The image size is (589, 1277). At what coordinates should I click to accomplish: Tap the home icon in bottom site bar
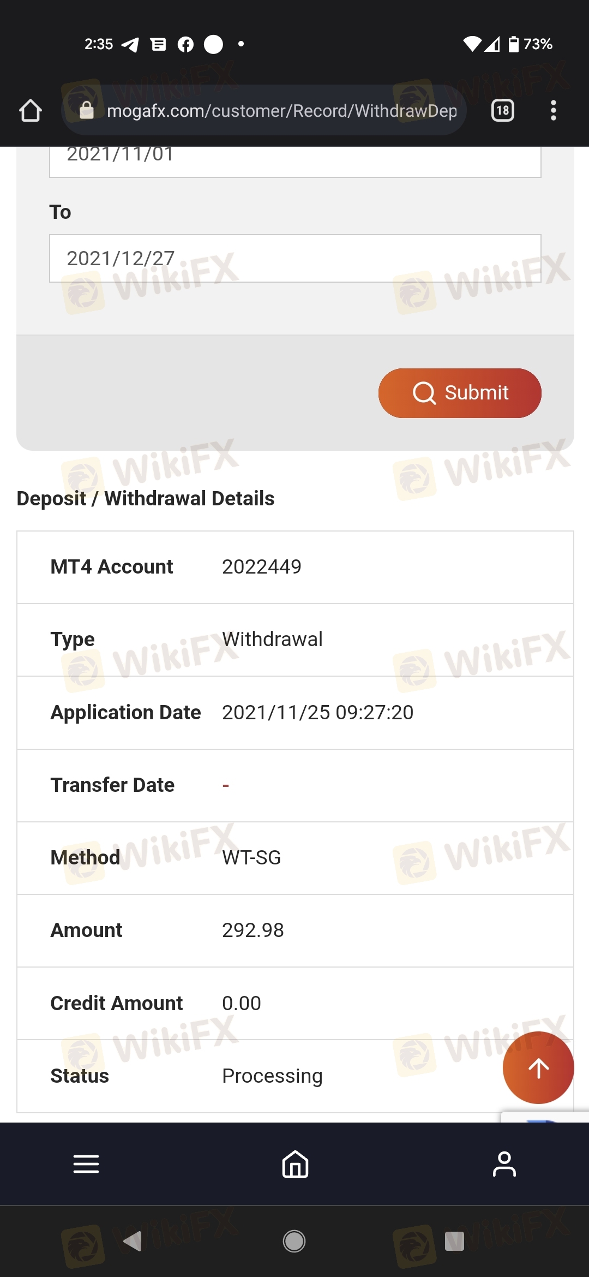(295, 1164)
